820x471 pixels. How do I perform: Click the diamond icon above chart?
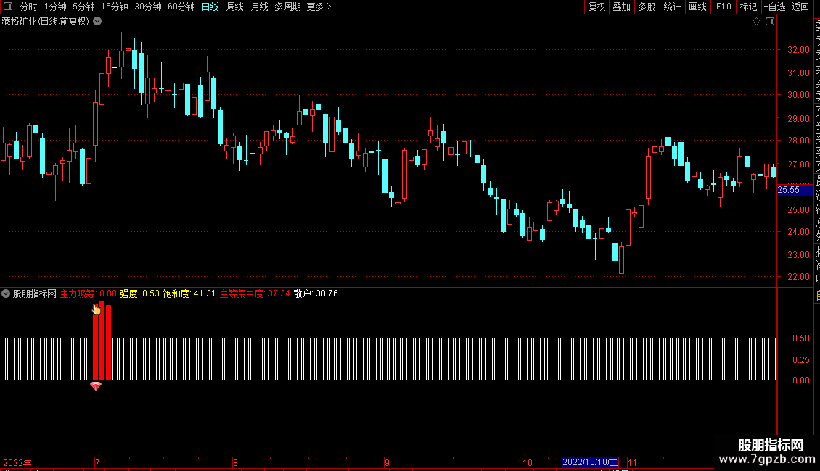tap(756, 22)
